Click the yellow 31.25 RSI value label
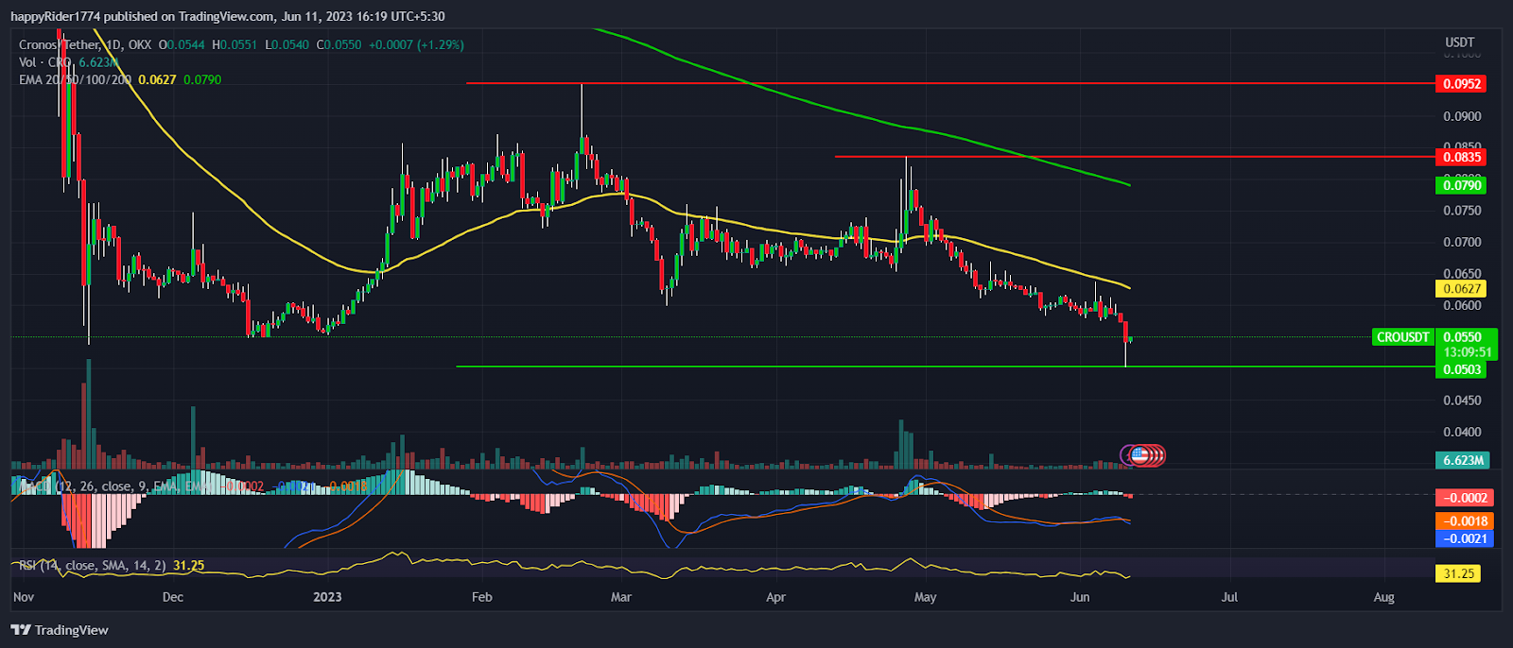1513x648 pixels. 1459,573
